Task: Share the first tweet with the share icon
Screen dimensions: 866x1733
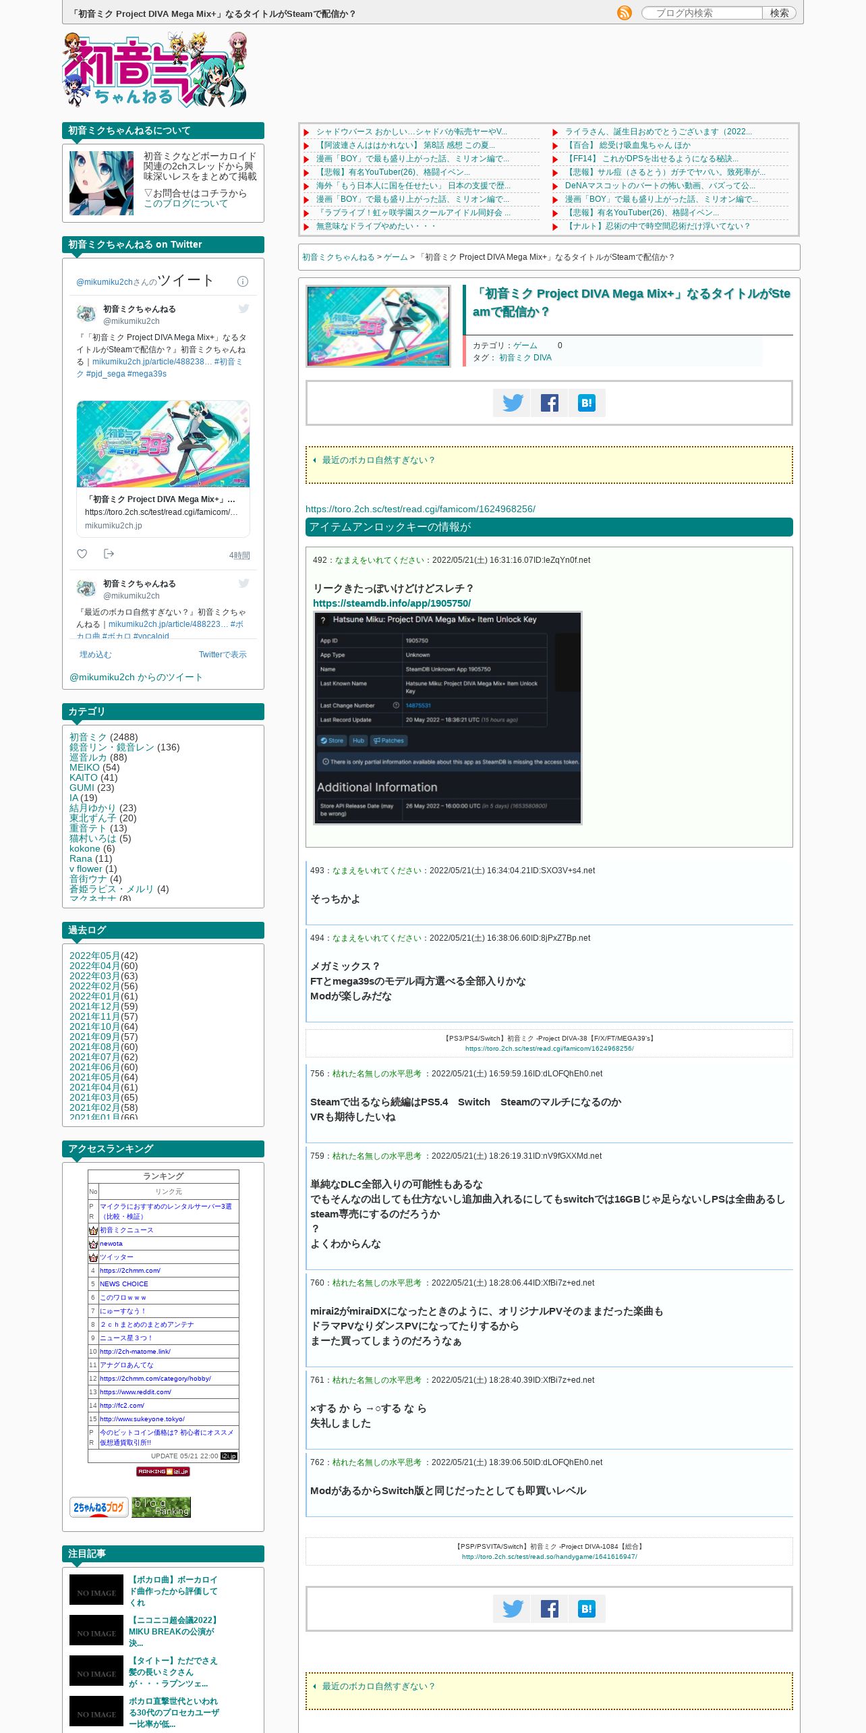Action: 109,554
